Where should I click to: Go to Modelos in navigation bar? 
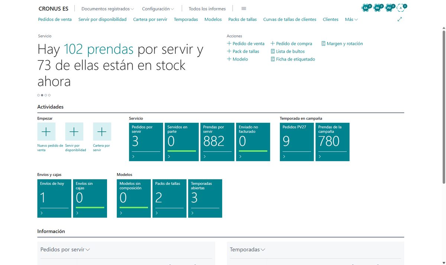click(x=213, y=19)
